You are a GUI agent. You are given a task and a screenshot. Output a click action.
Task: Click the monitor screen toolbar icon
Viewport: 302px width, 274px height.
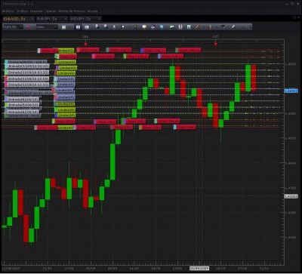[87, 27]
